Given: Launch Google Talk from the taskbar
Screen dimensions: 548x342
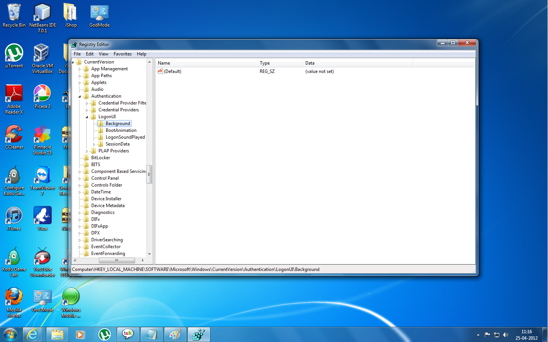Looking at the screenshot, I should 128,334.
